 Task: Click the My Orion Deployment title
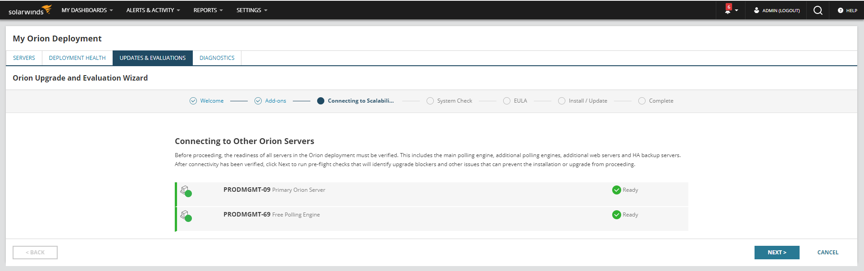(57, 39)
